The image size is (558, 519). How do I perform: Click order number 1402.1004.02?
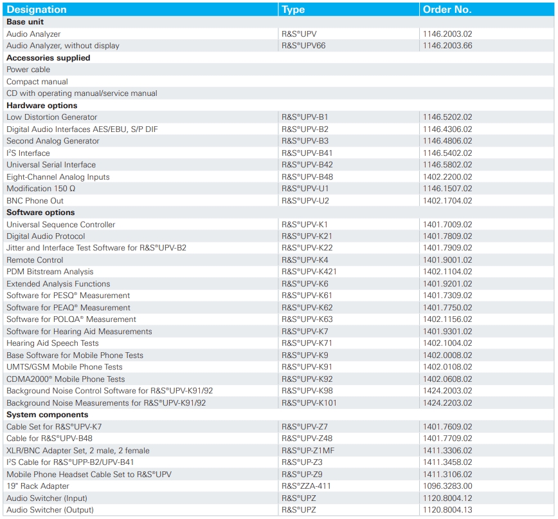click(x=447, y=343)
